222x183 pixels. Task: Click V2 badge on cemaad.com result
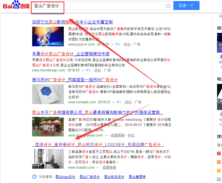[x=119, y=102]
